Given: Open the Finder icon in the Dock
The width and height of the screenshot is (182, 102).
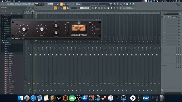Looking at the screenshot, I should (x=20, y=98).
